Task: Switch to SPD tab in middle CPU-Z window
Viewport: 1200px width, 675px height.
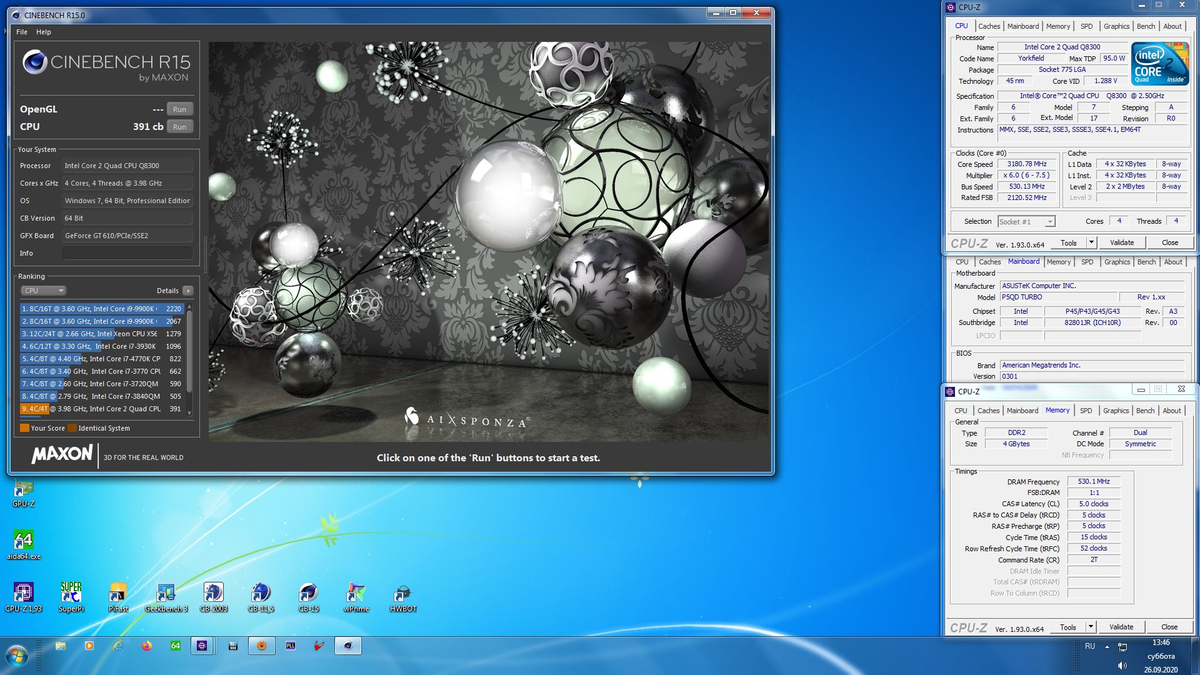Action: [1087, 262]
